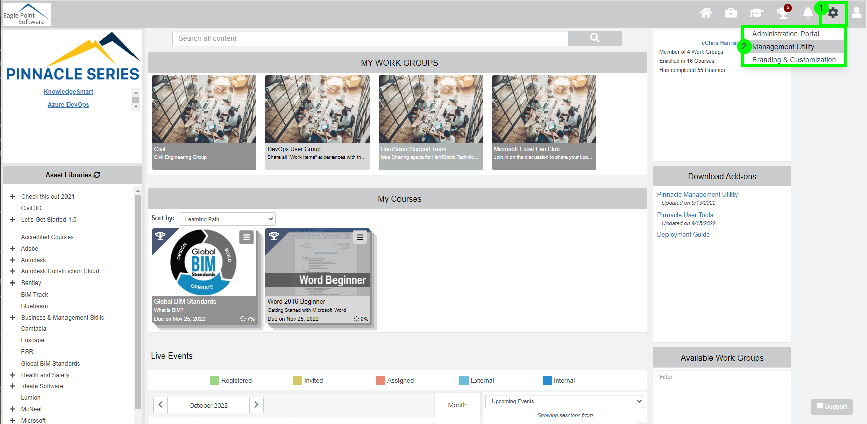The height and width of the screenshot is (424, 867).
Task: Select Bluebeam in Asset Libraries
Action: pos(35,306)
